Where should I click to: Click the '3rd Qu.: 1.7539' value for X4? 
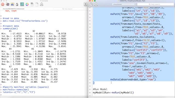pyautogui.click(x=11, y=62)
